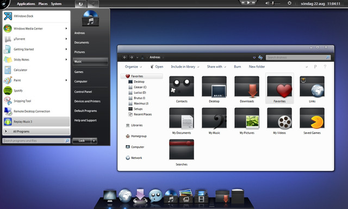Viewport: 348px width, 209px height.
Task: Open the My Videos folder with film reel
Action: [x=279, y=121]
